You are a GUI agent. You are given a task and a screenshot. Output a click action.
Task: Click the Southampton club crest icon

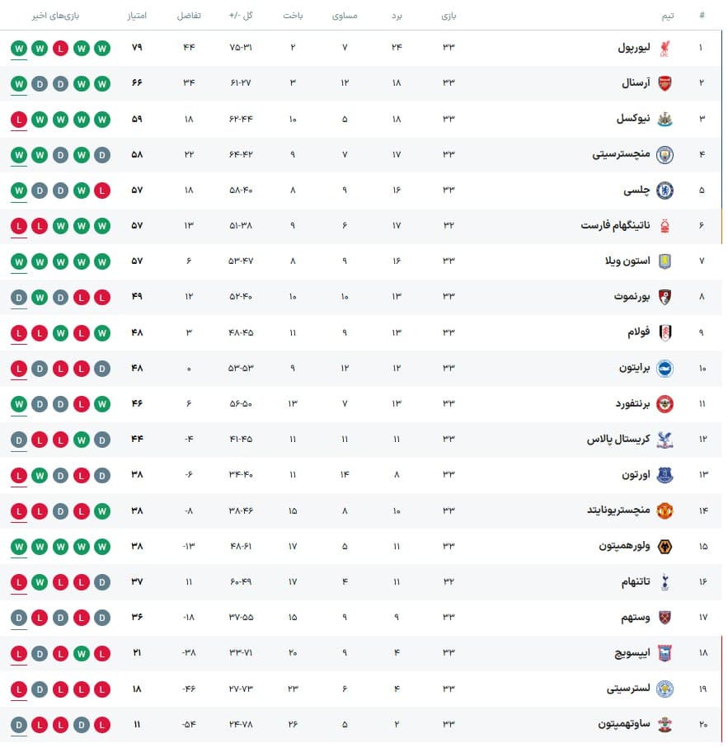point(665,725)
